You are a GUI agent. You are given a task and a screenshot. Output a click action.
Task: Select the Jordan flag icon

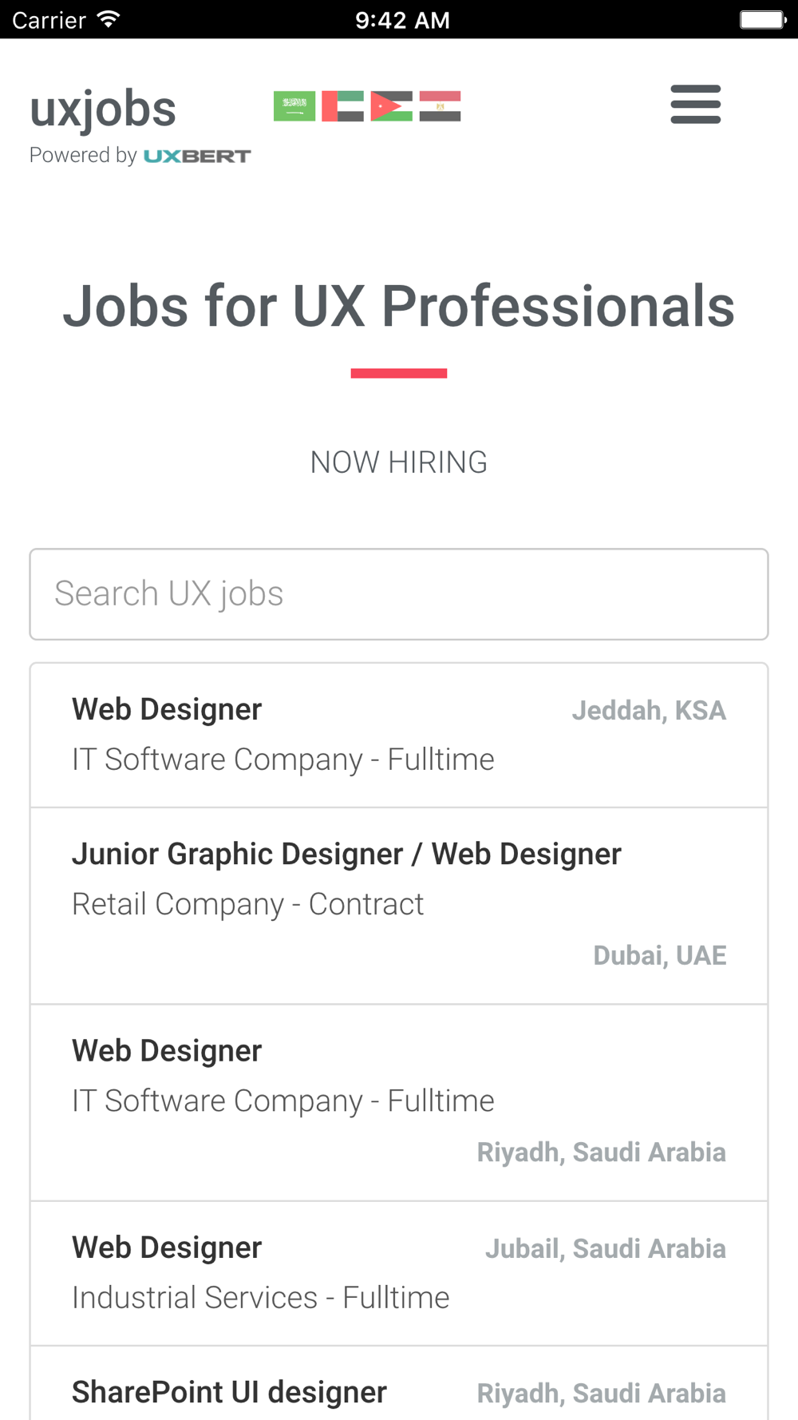(392, 106)
